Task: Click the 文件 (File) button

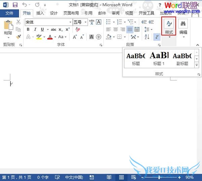Action: click(x=9, y=13)
